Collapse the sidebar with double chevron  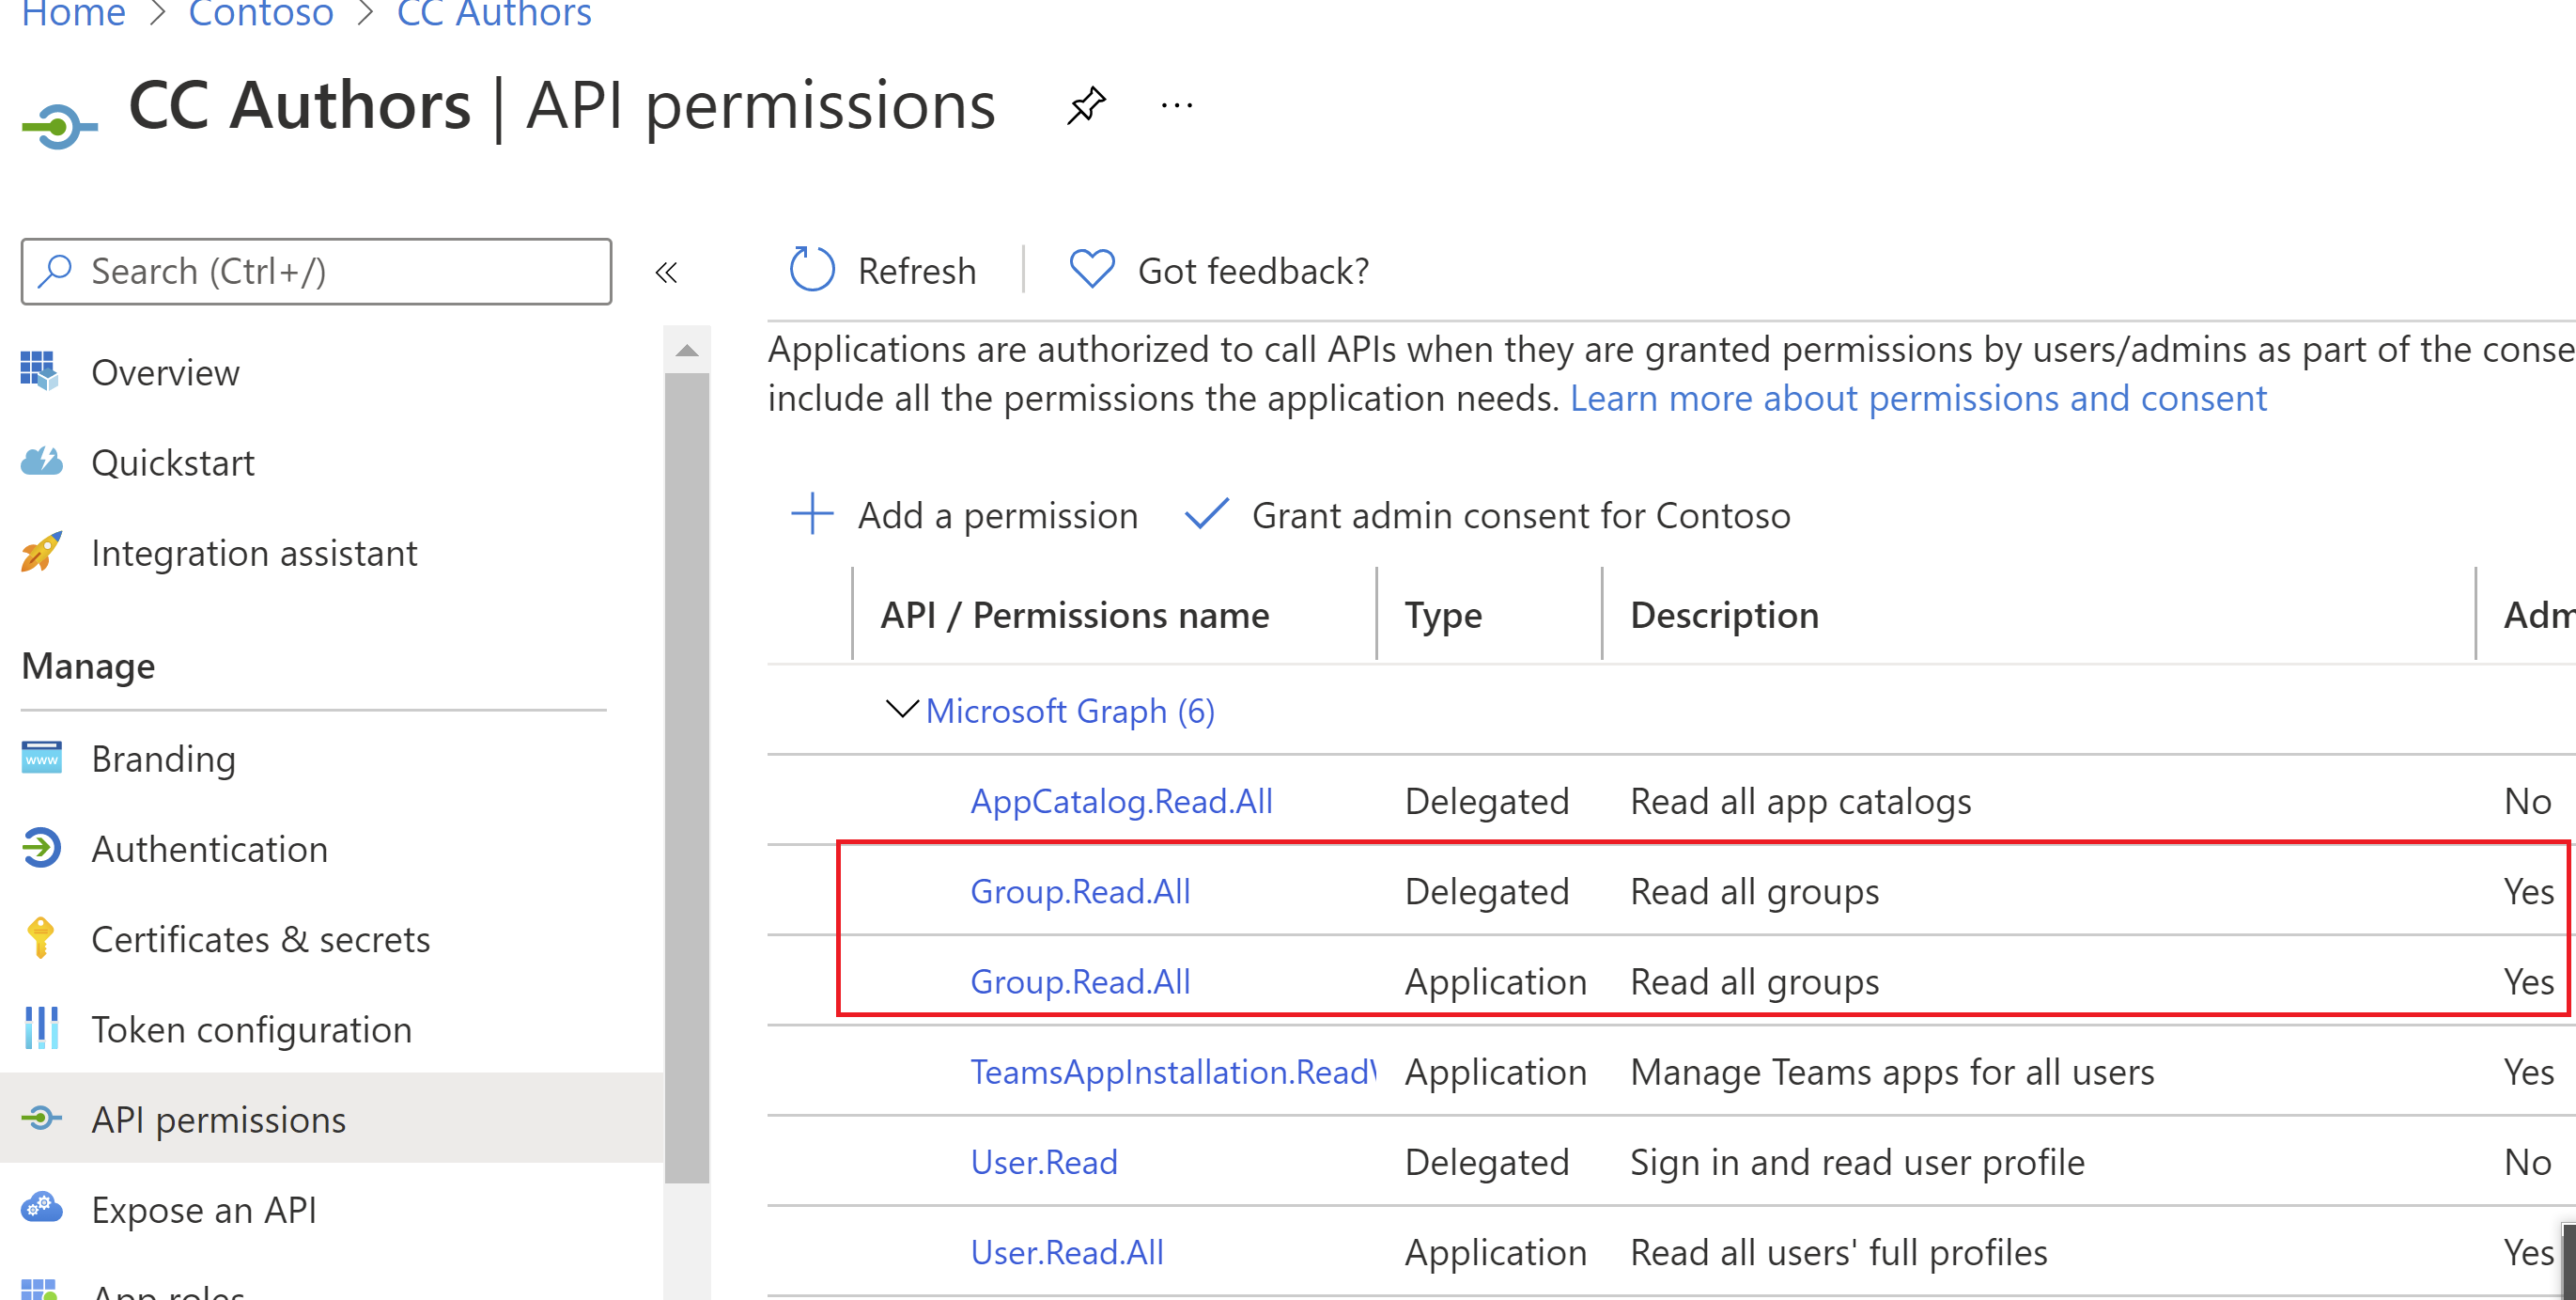[x=666, y=272]
